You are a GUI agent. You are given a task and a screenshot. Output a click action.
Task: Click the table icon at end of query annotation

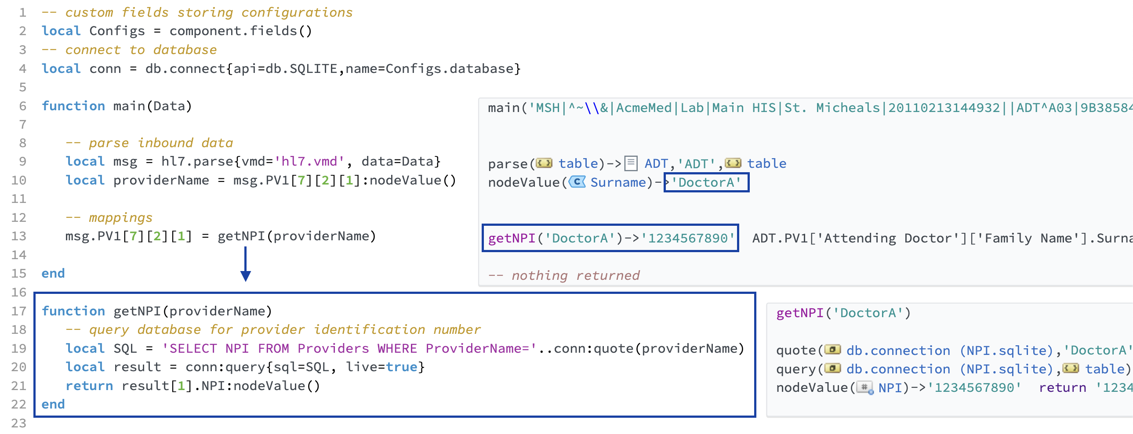pyautogui.click(x=1071, y=369)
